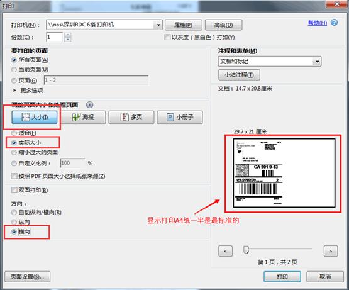Click the info icon beside page sizing heading
349x290 pixels.
(89, 104)
